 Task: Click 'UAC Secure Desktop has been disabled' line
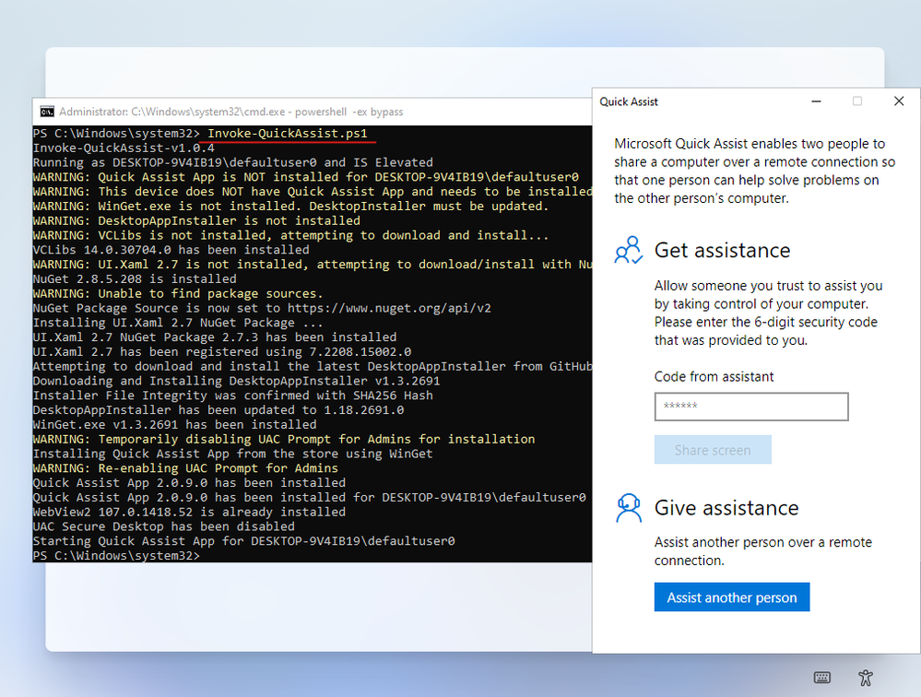pyautogui.click(x=164, y=526)
